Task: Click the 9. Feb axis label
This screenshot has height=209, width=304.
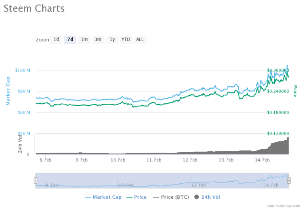Action: pos(82,160)
